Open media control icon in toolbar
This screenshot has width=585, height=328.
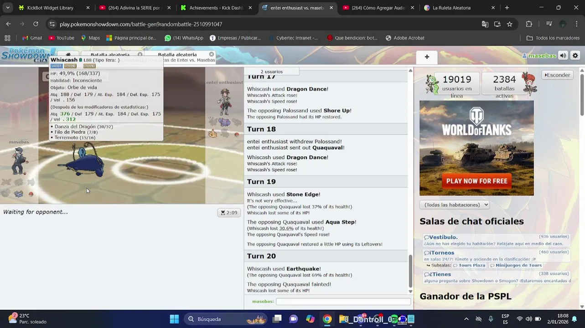pyautogui.click(x=549, y=24)
